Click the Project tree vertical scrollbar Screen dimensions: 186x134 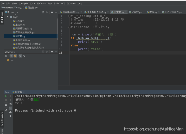[57, 29]
